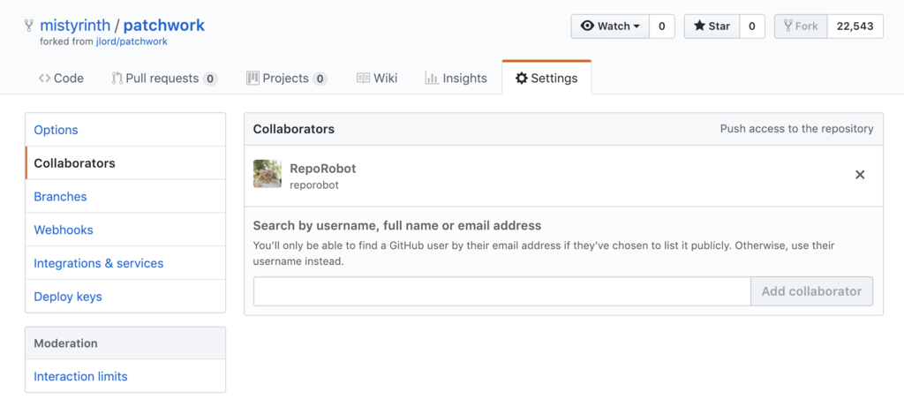Select the Settings tab
This screenshot has height=407, width=904.
546,78
